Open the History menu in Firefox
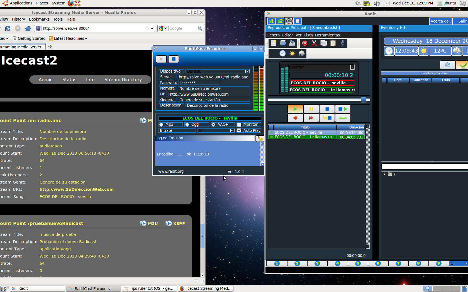The height and width of the screenshot is (292, 468). point(18,19)
